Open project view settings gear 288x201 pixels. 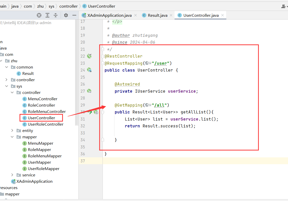[x=66, y=15]
